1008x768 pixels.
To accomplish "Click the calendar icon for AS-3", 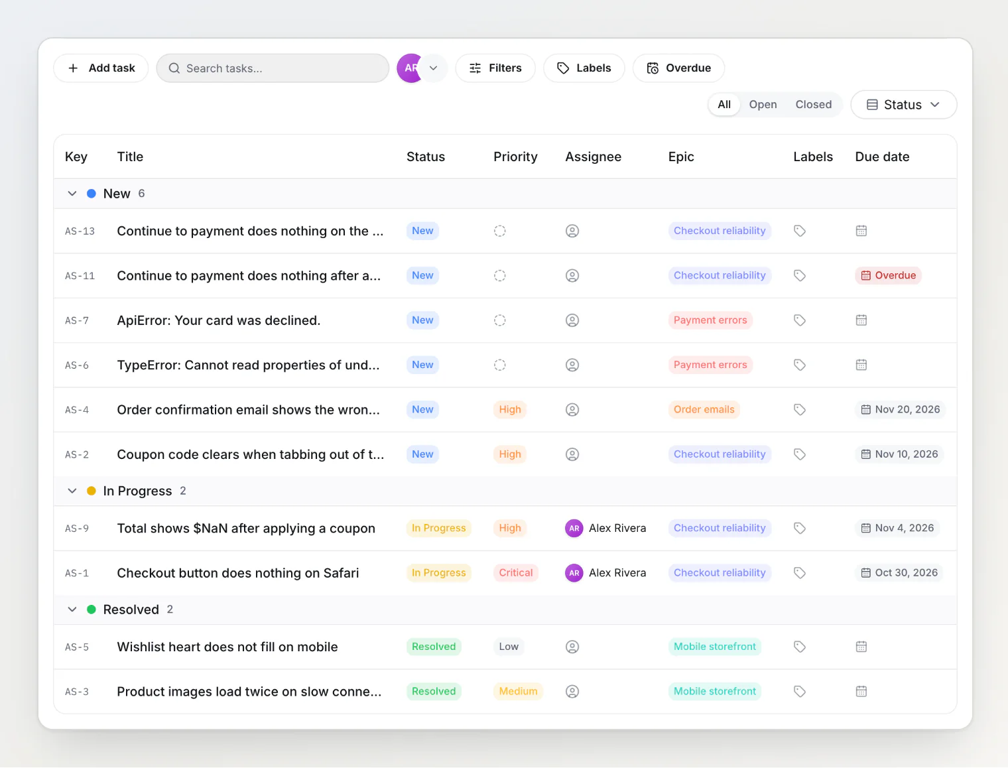I will tap(861, 692).
